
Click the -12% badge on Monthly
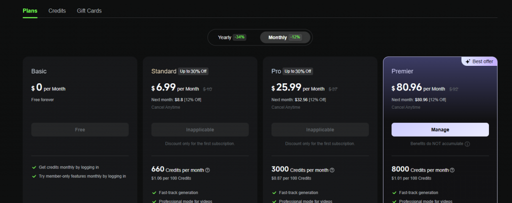pos(295,37)
